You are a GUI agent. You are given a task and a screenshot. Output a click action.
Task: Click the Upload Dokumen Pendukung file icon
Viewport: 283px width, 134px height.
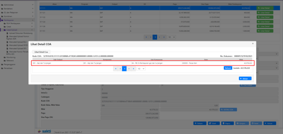point(7,33)
